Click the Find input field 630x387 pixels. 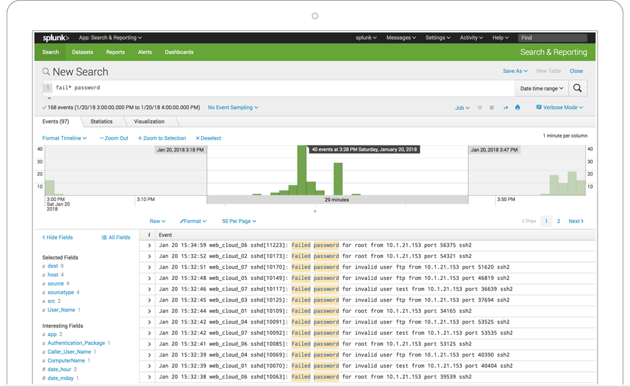click(553, 38)
